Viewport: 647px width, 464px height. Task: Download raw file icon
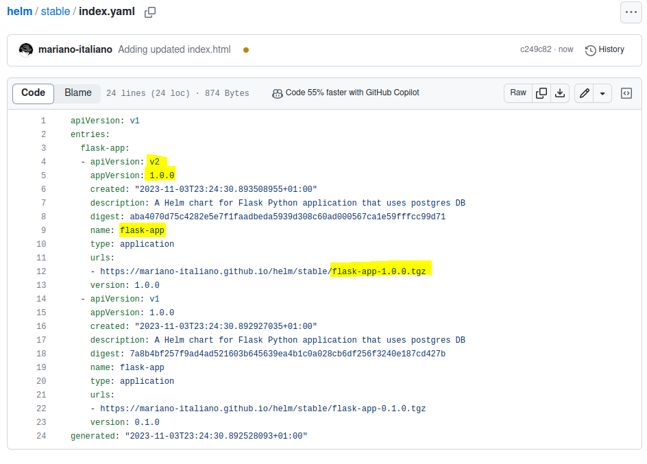tap(560, 93)
